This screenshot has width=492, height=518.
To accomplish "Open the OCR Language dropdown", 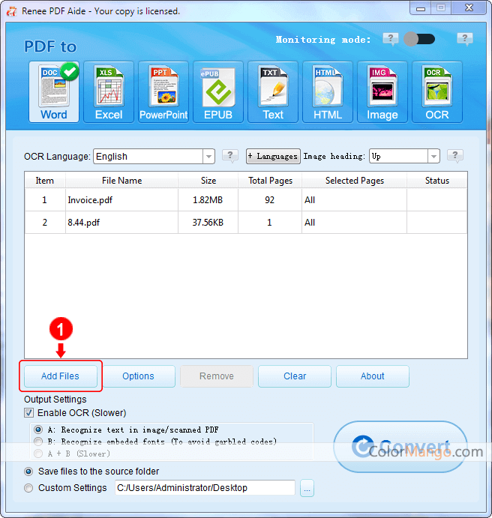I will [208, 156].
